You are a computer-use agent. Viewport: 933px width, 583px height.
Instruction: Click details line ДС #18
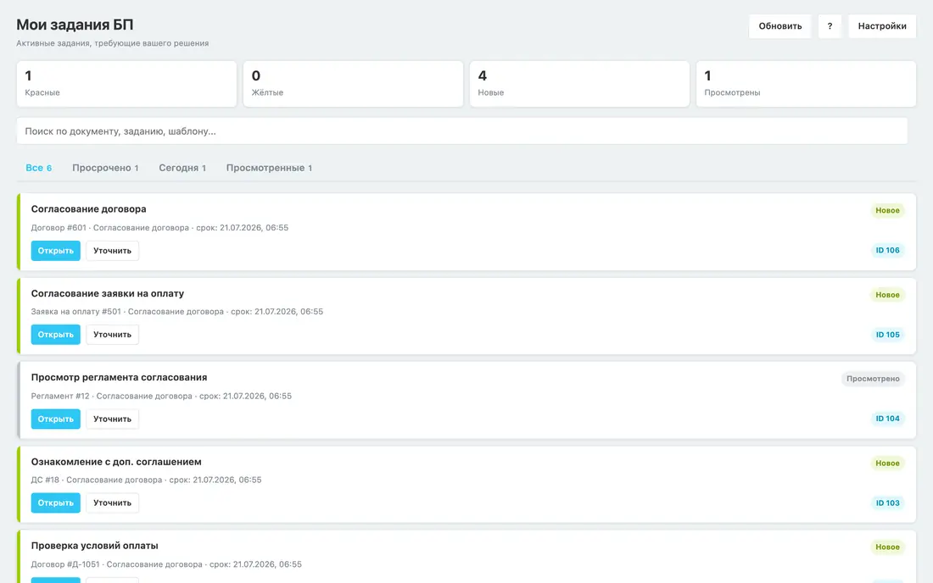146,480
